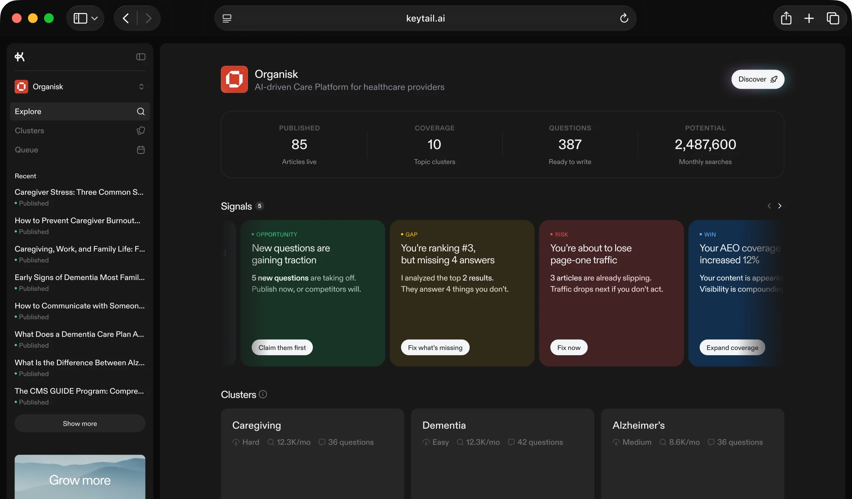Screen dimensions: 852x499
Task: Open Caregiving, Work, and Family Life article
Action: point(80,254)
